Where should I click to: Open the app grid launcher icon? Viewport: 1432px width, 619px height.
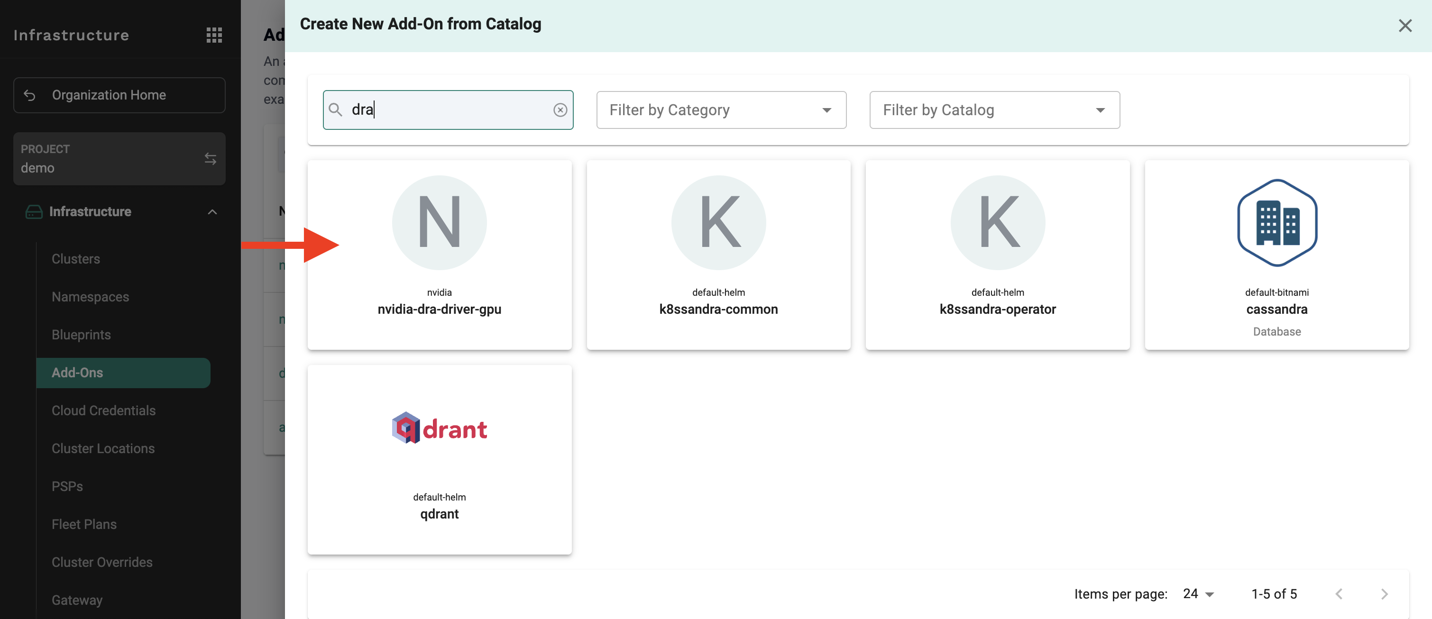tap(214, 35)
